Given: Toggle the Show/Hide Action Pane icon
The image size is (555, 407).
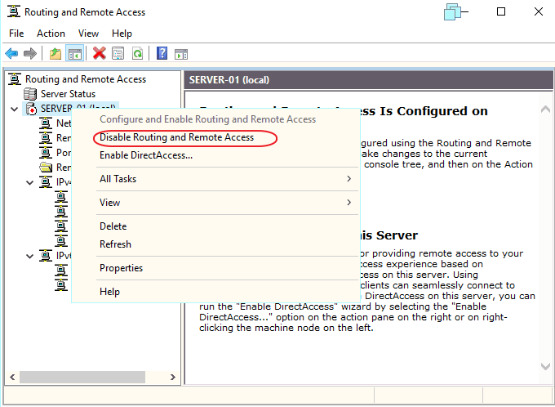Looking at the screenshot, I should tap(181, 53).
